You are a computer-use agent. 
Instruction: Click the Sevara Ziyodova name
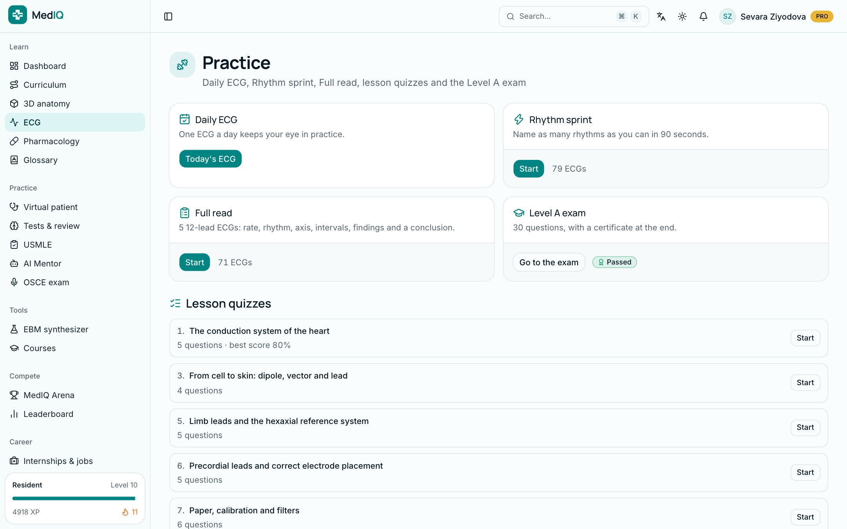point(773,16)
